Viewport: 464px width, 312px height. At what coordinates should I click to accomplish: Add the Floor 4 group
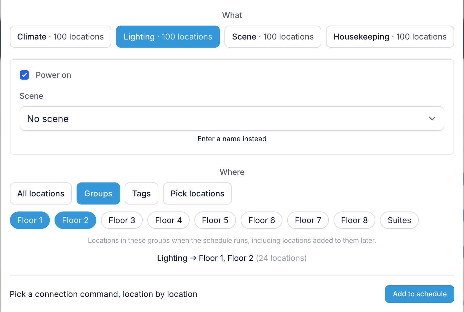coord(168,220)
